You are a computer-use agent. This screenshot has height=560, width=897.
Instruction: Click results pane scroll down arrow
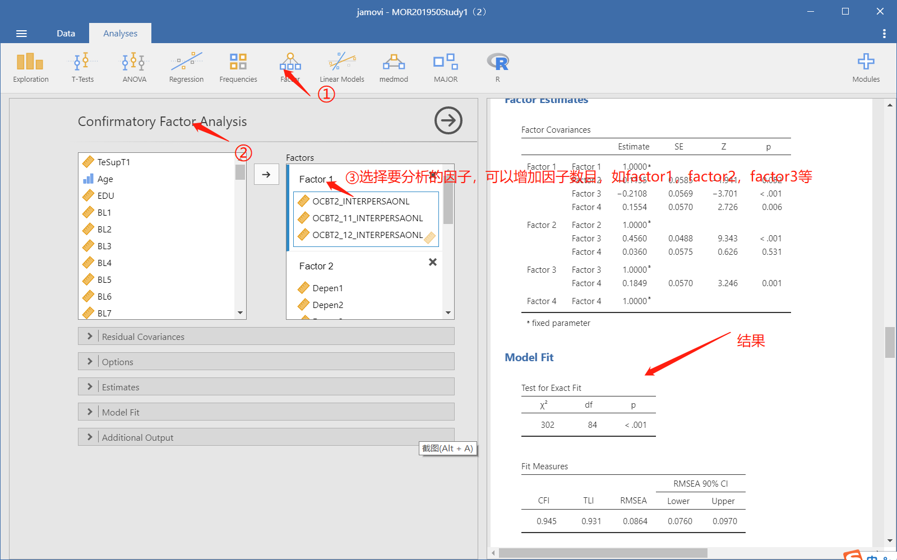890,541
